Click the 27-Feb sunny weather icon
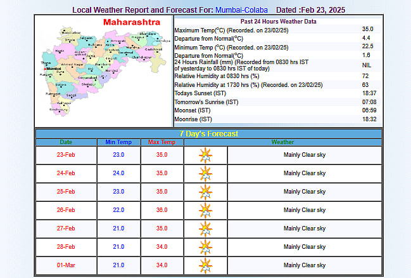 205,228
